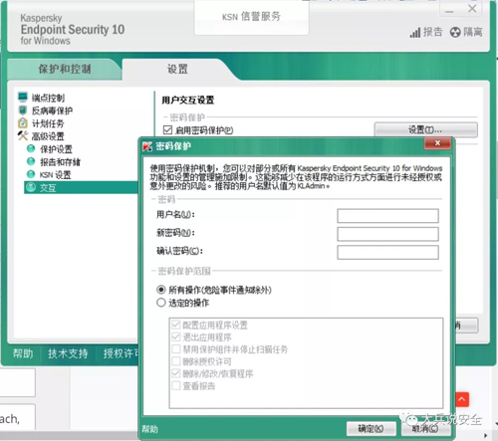Click 取消 button in 密码保护 dialog

click(x=425, y=429)
